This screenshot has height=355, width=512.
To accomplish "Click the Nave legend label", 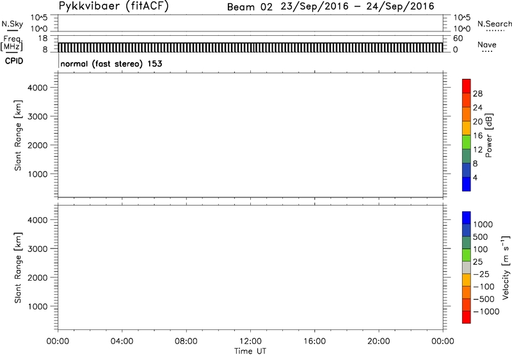I will (487, 45).
